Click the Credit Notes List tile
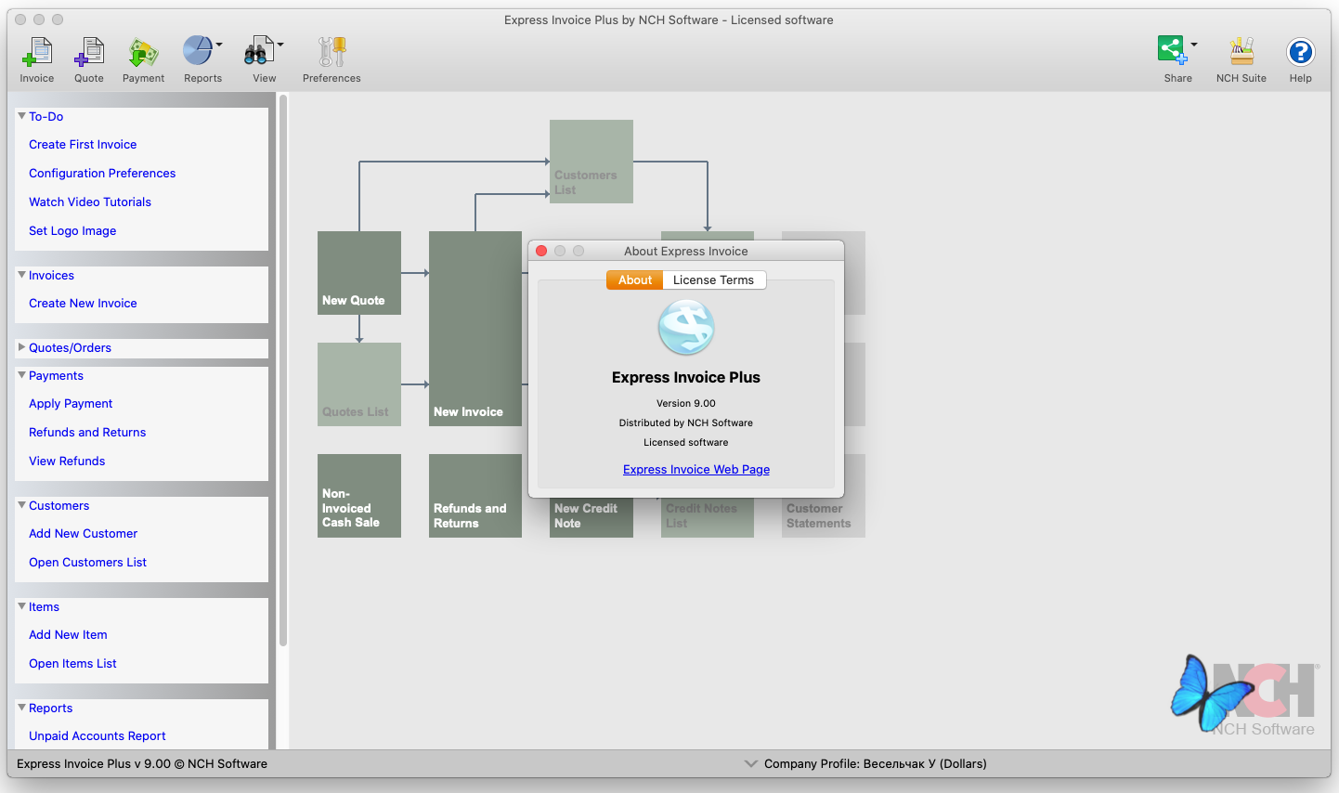The width and height of the screenshot is (1339, 793). 708,516
